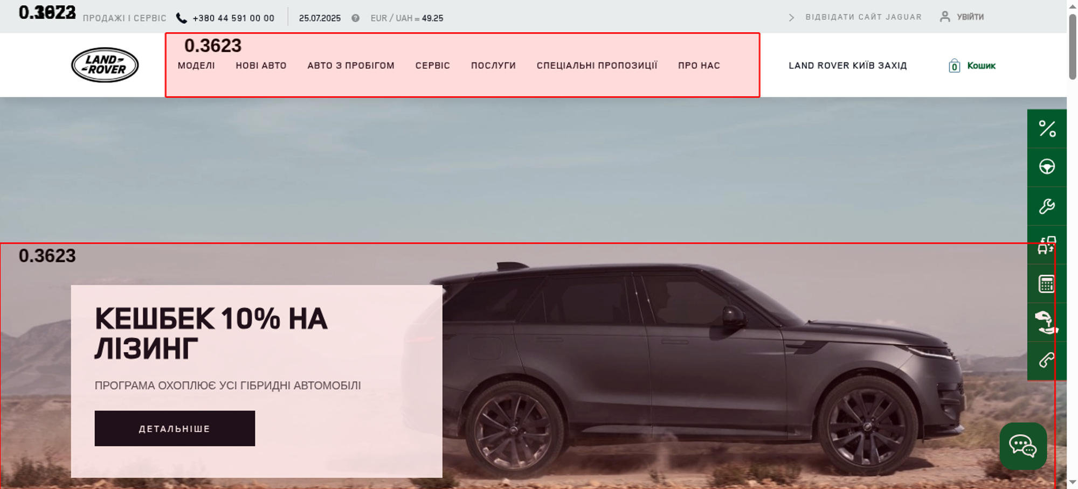The height and width of the screenshot is (489, 1078).
Task: Click the ДЕТАЛЬНІШЕ button
Action: pos(175,429)
